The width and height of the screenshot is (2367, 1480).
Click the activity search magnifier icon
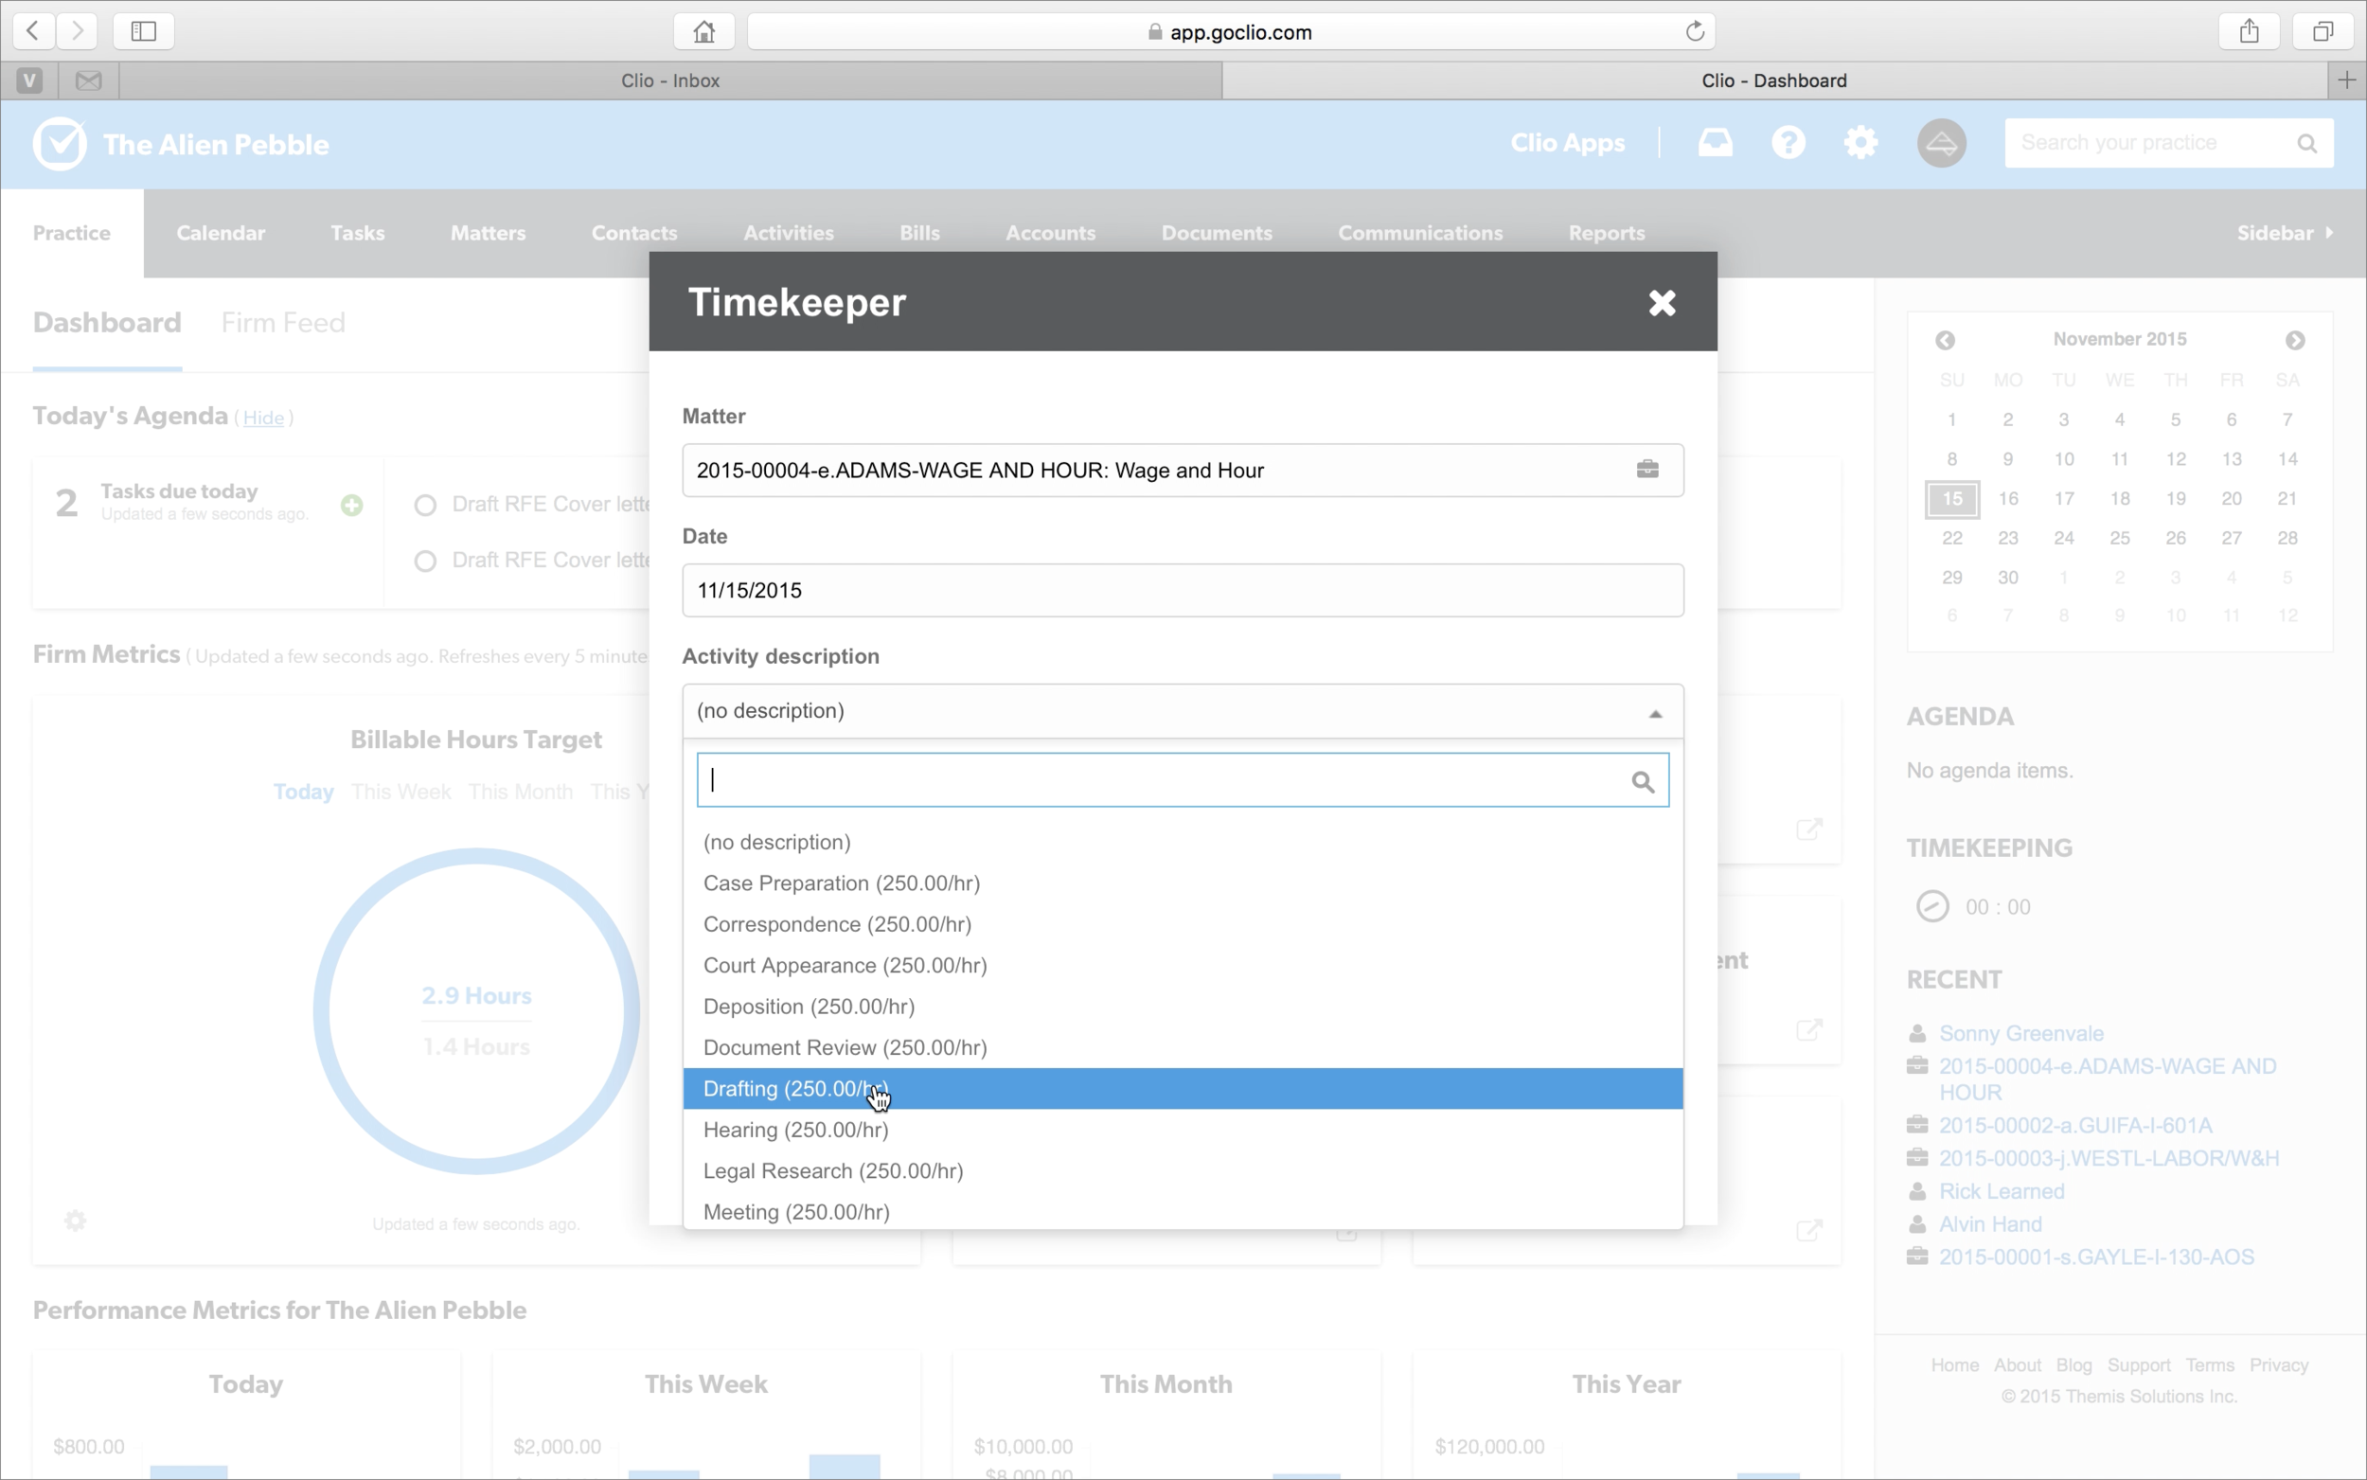pyautogui.click(x=1642, y=781)
